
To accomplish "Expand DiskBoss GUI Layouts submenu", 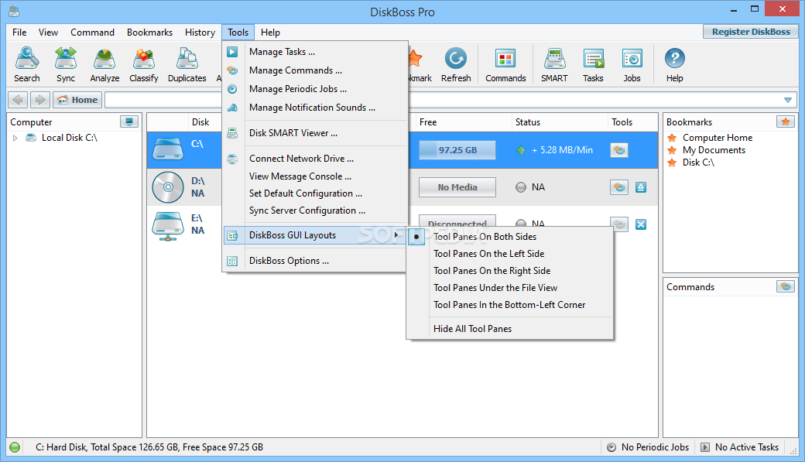I will pos(315,235).
